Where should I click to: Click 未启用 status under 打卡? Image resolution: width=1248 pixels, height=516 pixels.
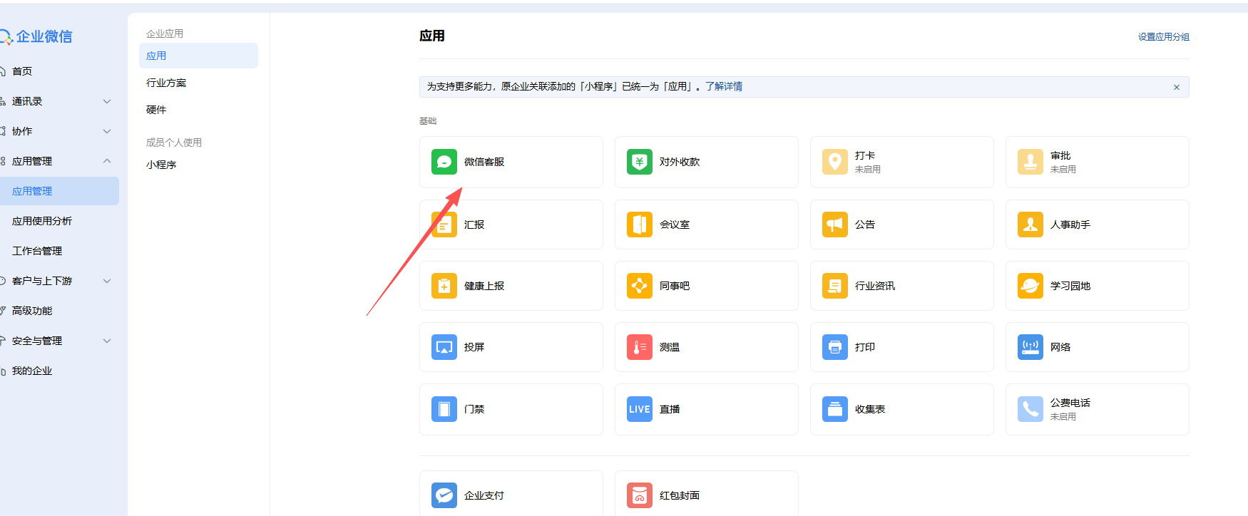coord(868,170)
